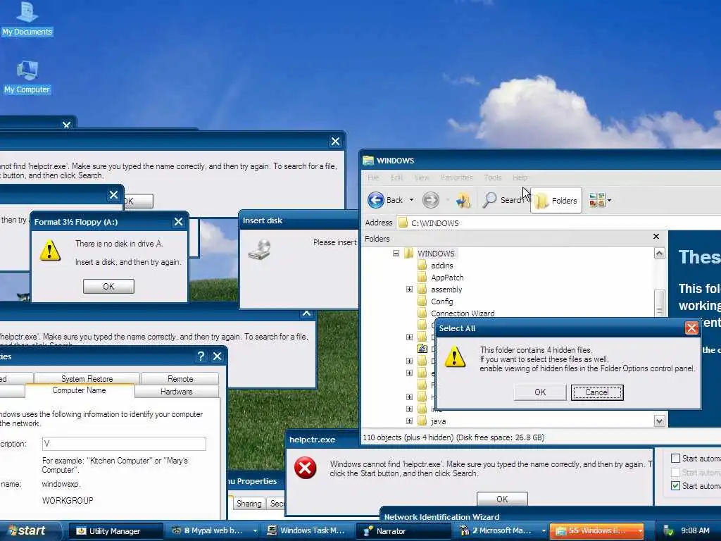Select the Computer Name tab
Viewport: 721px width, 541px height.
pyautogui.click(x=79, y=390)
